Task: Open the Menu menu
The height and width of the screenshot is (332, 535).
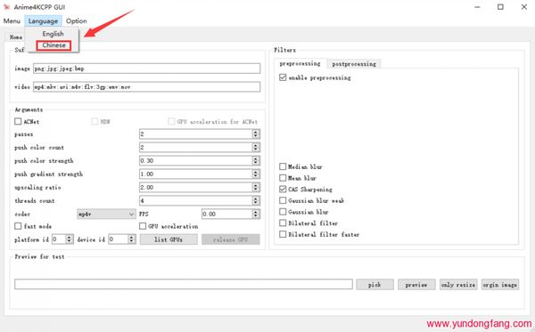Action: point(12,21)
